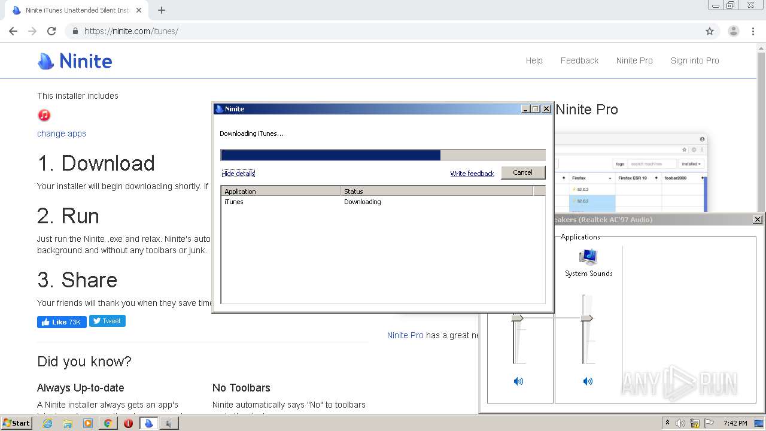Viewport: 766px width, 431px height.
Task: Click the Ninite logo on the webpage
Action: coord(75,60)
